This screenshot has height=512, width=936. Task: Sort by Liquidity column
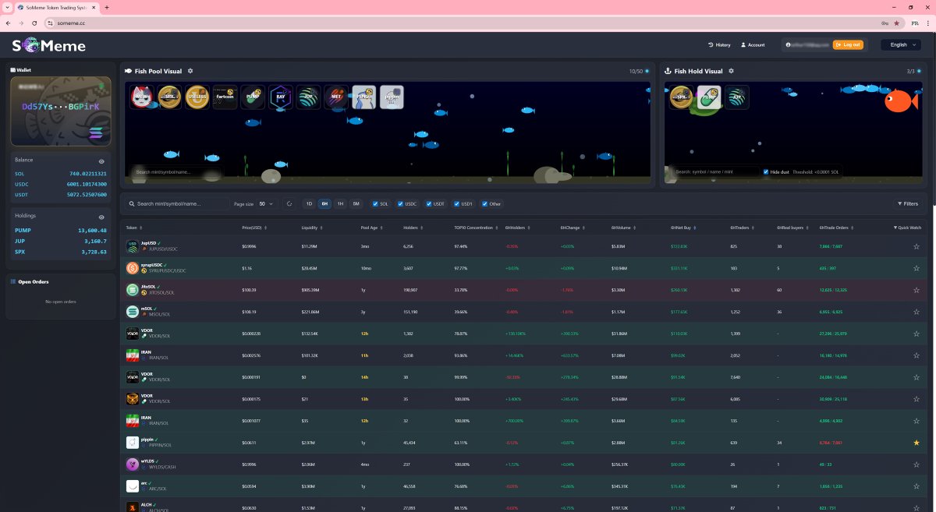[311, 228]
